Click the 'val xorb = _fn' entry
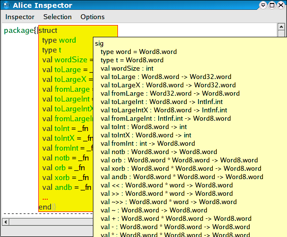This screenshot has width=287, height=237. tap(65, 178)
